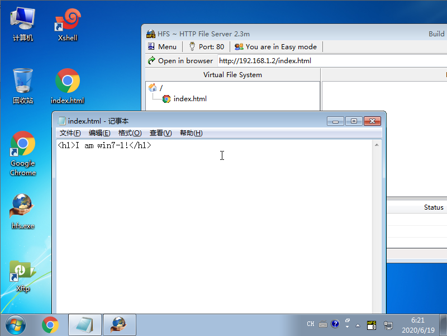Click the Notepad scrollbar up arrow

(x=377, y=145)
